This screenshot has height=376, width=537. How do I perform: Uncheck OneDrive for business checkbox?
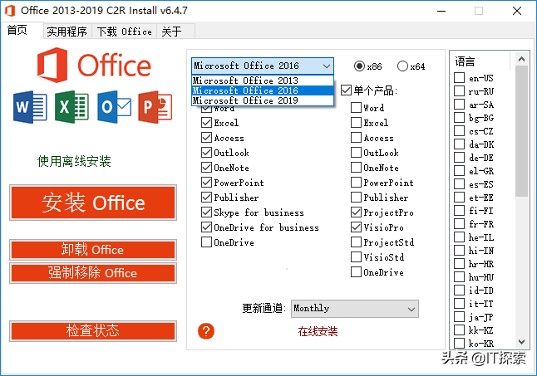[206, 227]
